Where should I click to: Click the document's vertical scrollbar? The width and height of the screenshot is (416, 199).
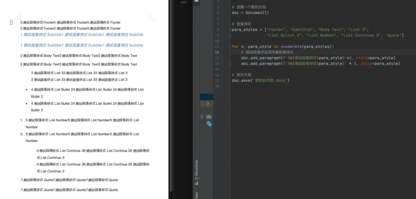(x=171, y=95)
